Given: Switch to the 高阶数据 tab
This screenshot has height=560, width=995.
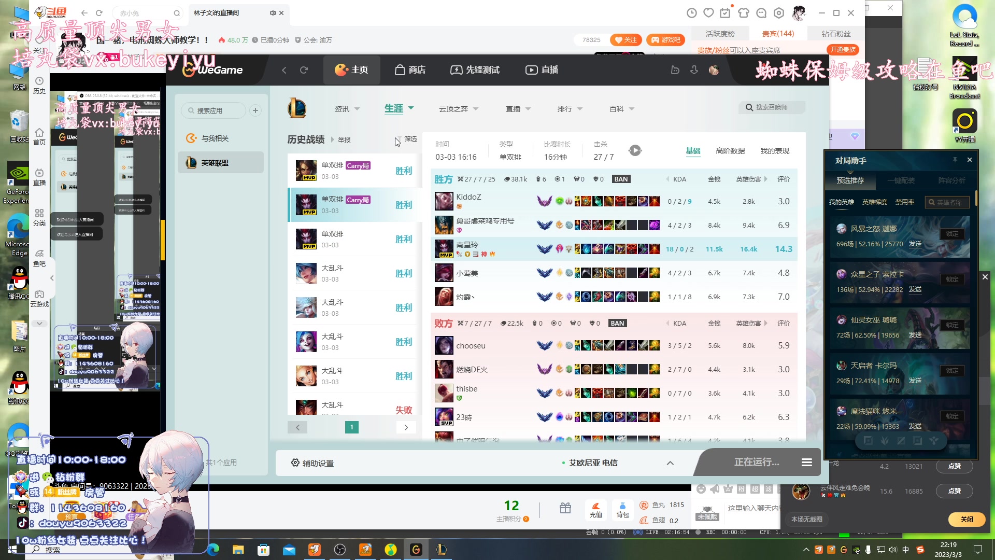Looking at the screenshot, I should point(730,151).
